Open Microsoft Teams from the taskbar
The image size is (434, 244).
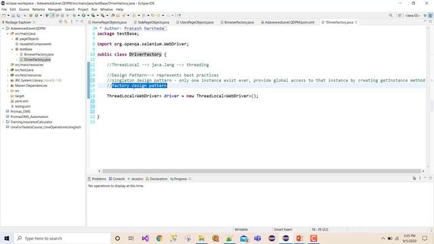tap(258, 238)
